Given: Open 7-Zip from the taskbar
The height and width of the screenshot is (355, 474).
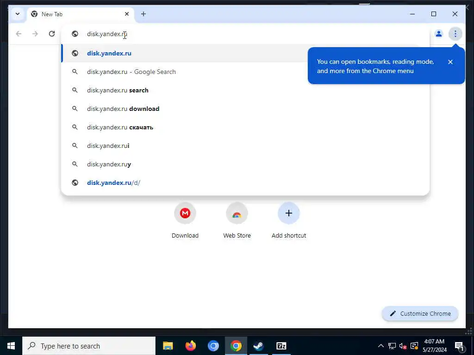Looking at the screenshot, I should click(x=281, y=346).
